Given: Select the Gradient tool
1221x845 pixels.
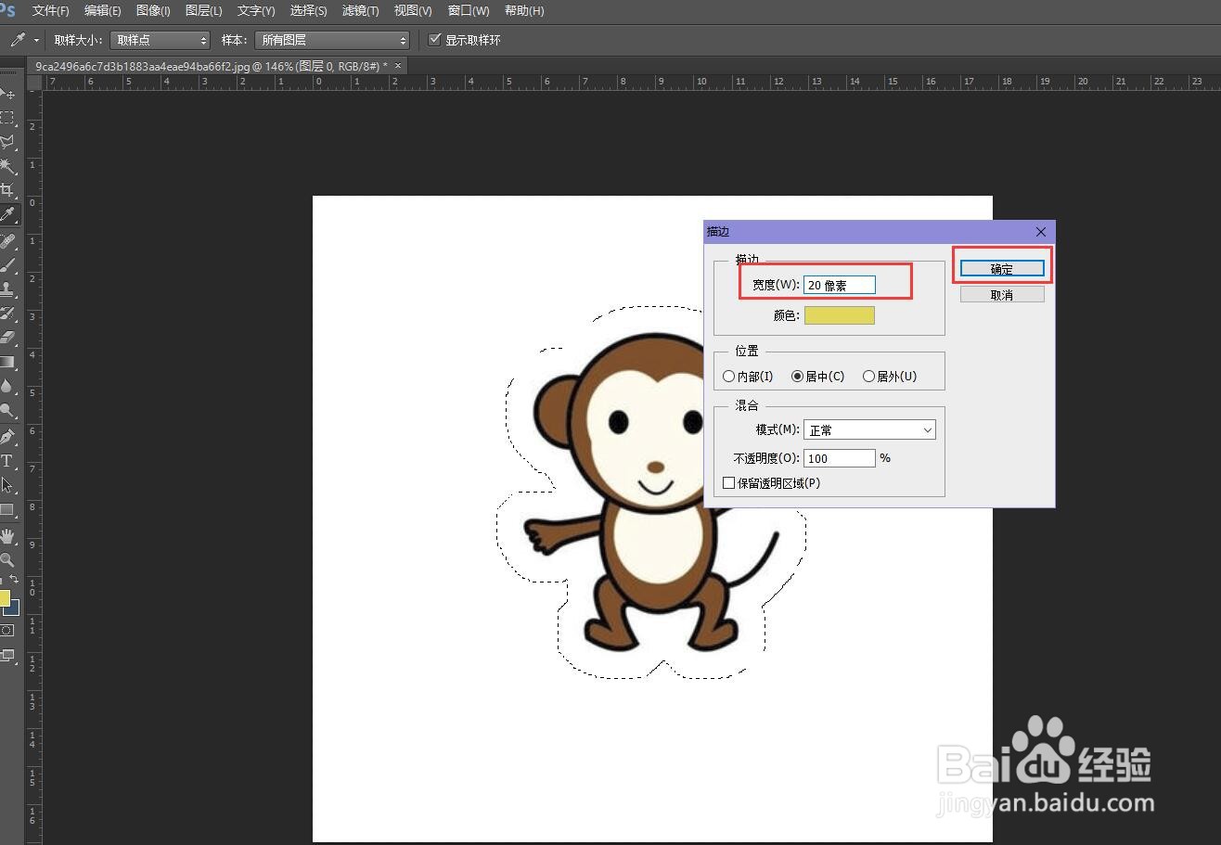Looking at the screenshot, I should point(7,362).
